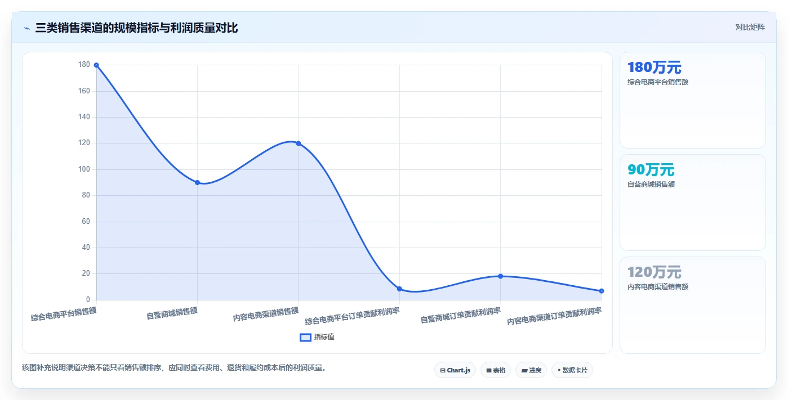Toggle the 指标值 legend color box
The height and width of the screenshot is (400, 788).
pyautogui.click(x=305, y=337)
